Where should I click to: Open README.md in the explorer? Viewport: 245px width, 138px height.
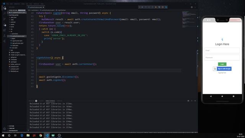pos(15,71)
